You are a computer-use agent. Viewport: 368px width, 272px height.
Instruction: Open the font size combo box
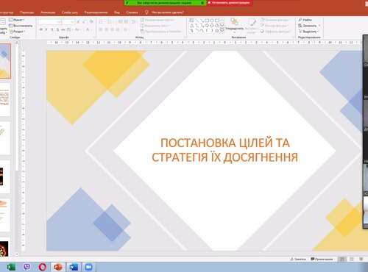(68, 22)
